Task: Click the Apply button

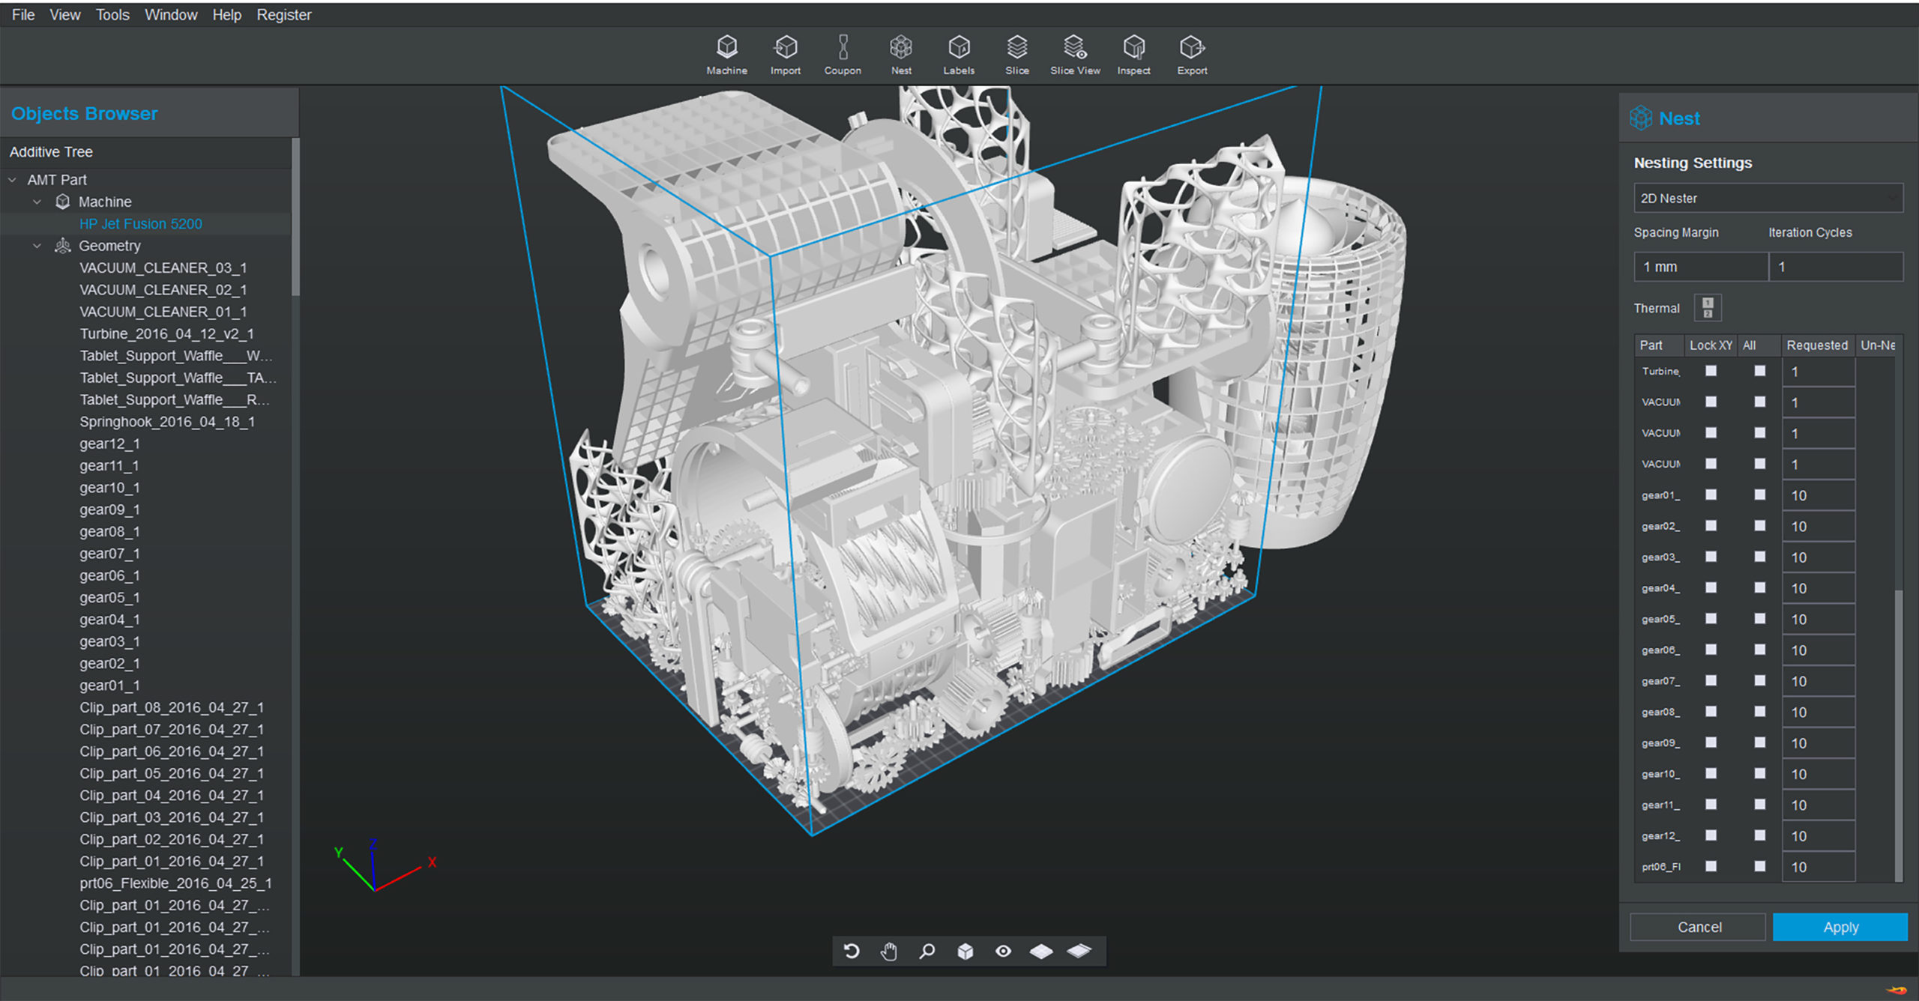Action: click(x=1840, y=927)
